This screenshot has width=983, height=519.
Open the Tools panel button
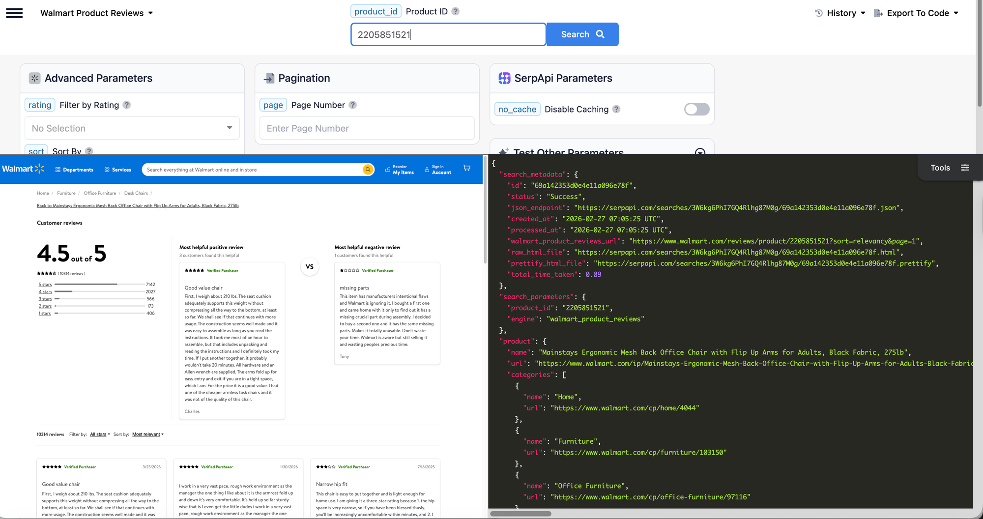coord(949,168)
